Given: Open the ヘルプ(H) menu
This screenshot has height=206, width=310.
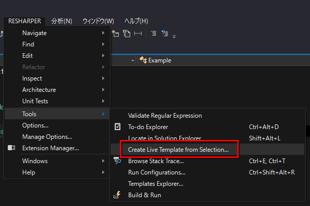Looking at the screenshot, I should click(x=136, y=21).
